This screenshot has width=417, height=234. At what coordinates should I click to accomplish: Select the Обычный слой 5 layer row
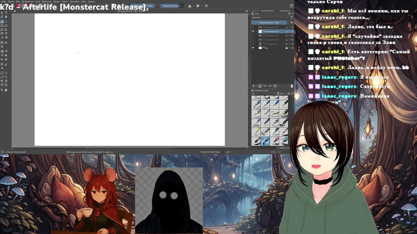point(276,32)
